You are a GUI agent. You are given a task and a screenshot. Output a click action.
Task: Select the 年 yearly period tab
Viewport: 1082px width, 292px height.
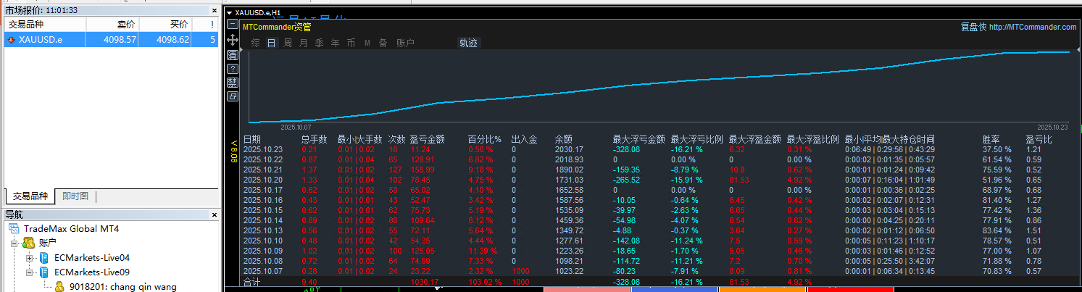[335, 43]
